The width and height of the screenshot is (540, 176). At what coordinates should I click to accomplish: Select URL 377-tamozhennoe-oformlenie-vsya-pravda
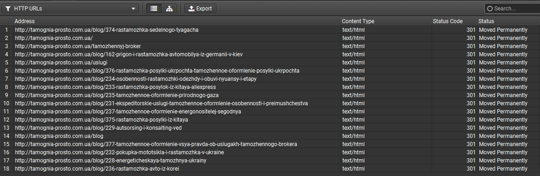point(156,144)
